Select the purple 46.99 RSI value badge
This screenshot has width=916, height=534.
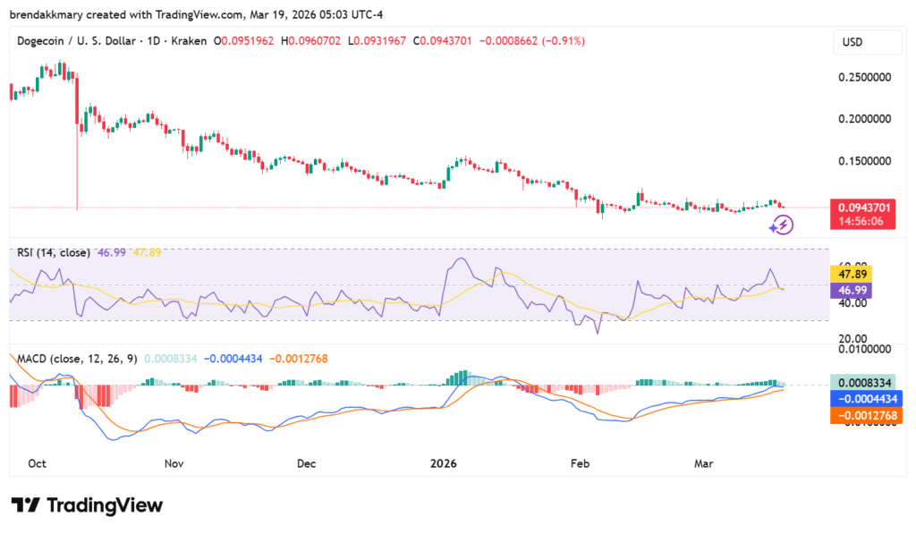point(851,292)
